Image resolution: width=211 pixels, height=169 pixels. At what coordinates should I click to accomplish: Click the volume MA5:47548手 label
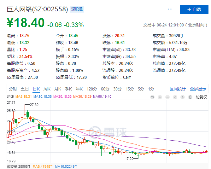pos(43,166)
